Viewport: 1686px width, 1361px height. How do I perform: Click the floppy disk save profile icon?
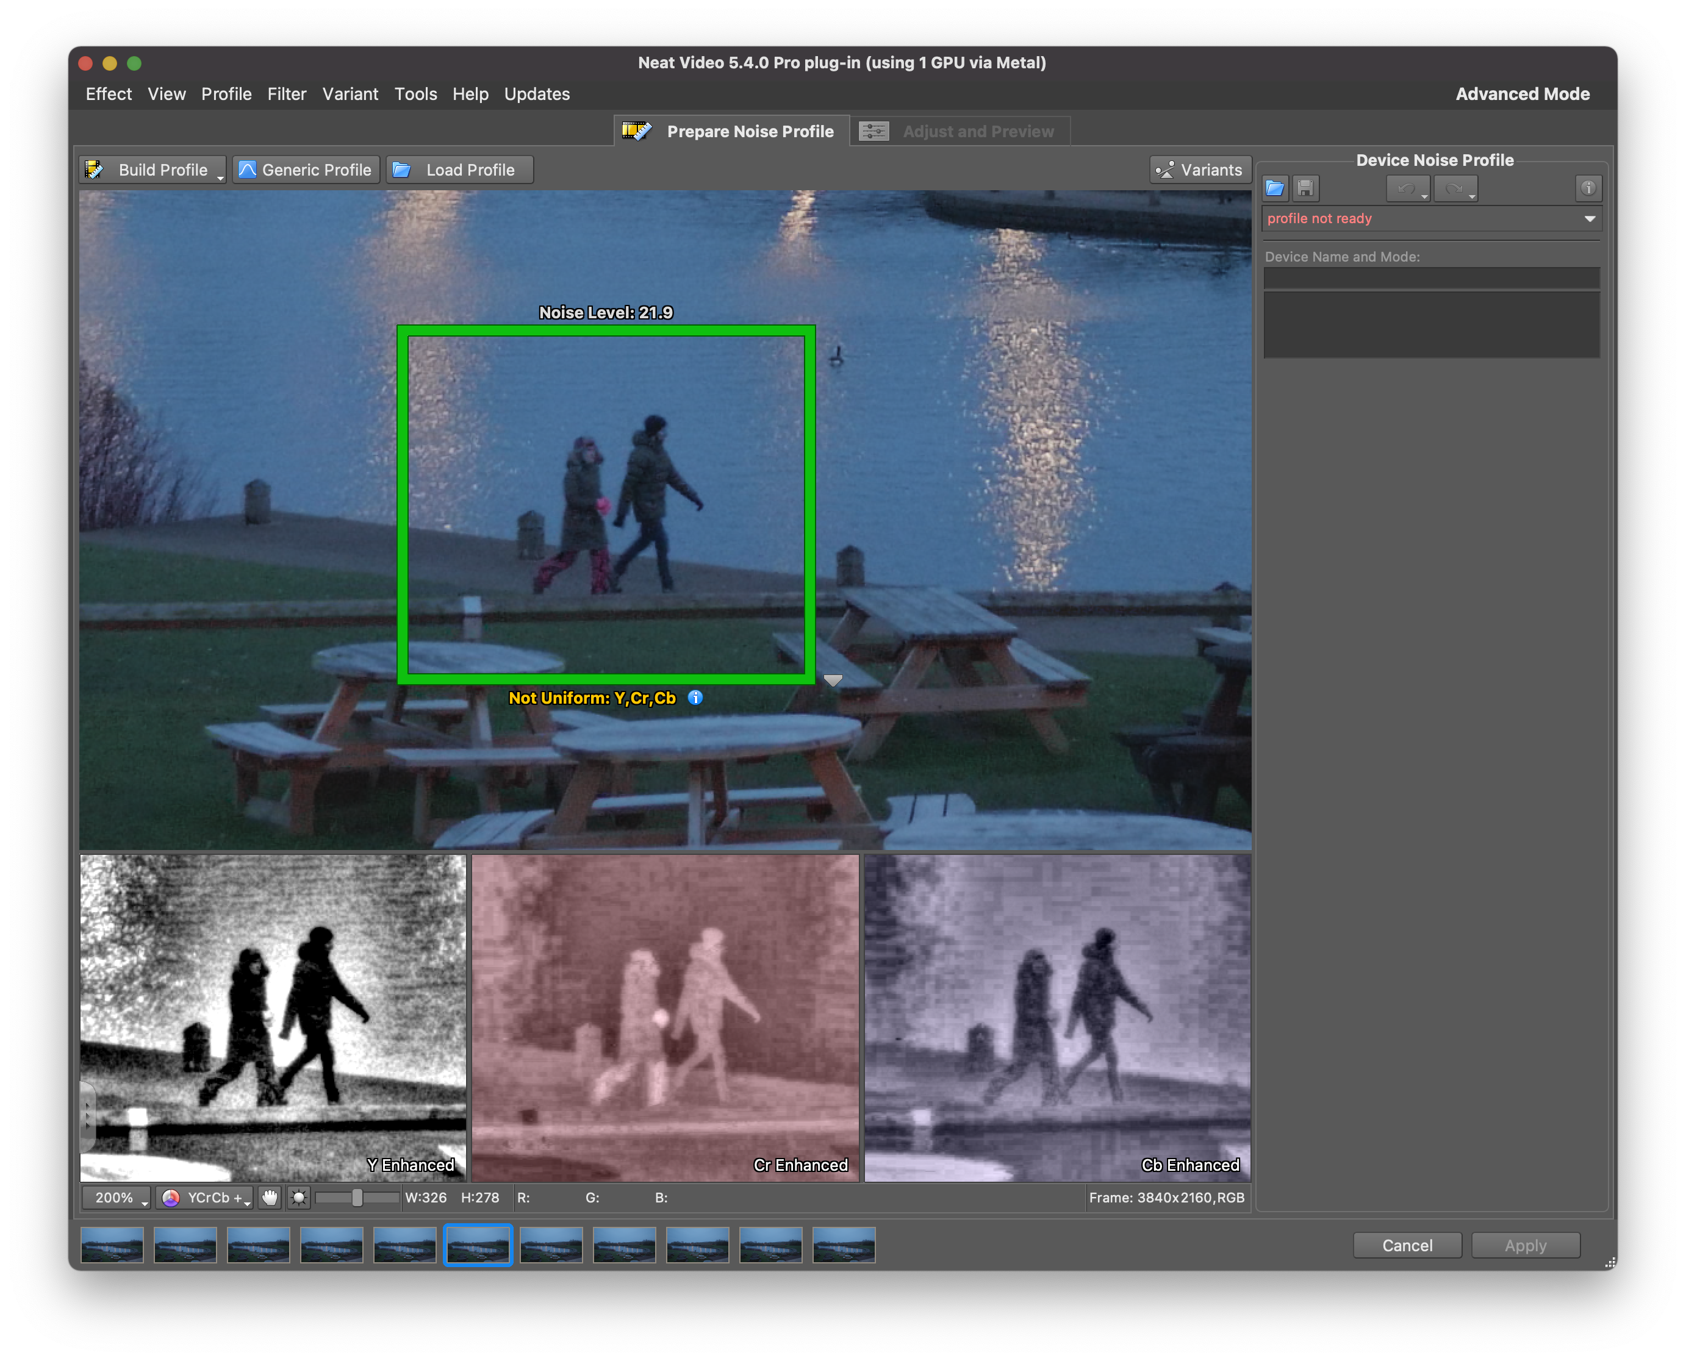pos(1305,188)
